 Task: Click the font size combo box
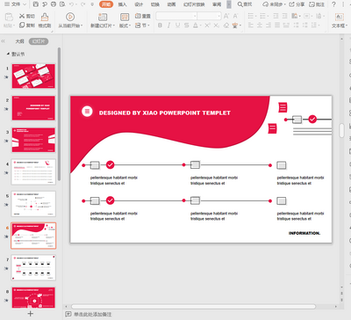pyautogui.click(x=209, y=16)
